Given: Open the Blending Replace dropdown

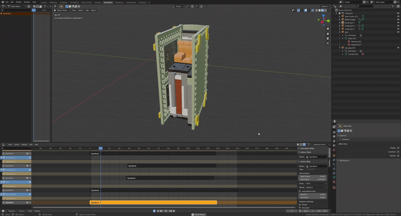Looking at the screenshot, I should 316,187.
